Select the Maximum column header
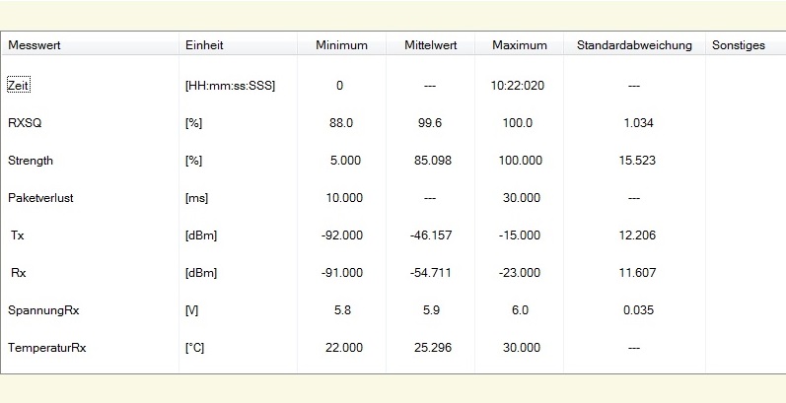The height and width of the screenshot is (403, 786). point(519,45)
